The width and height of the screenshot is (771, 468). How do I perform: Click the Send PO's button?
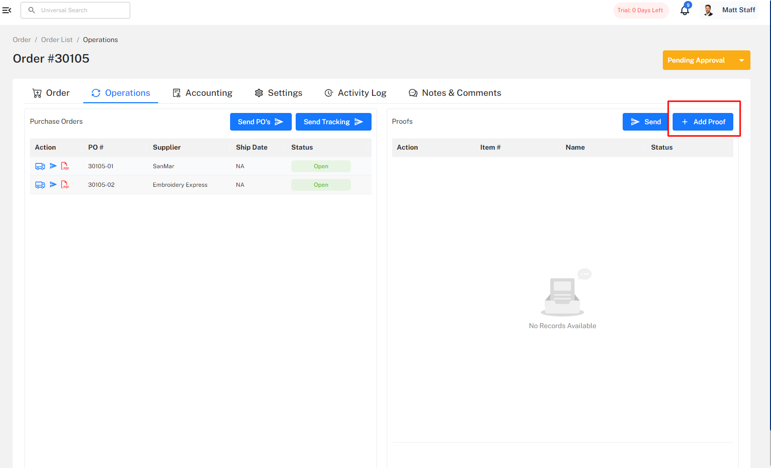[261, 122]
